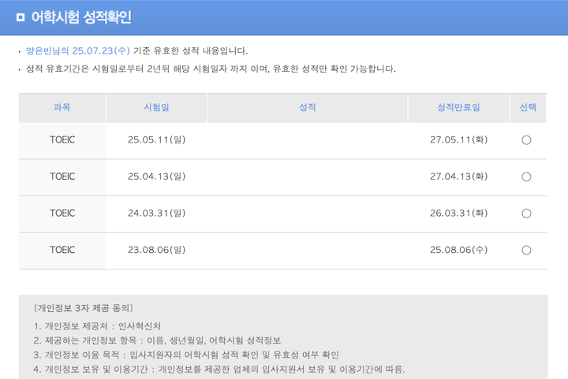Click the 선택 column header
Screen dimensions: 568x379
528,107
